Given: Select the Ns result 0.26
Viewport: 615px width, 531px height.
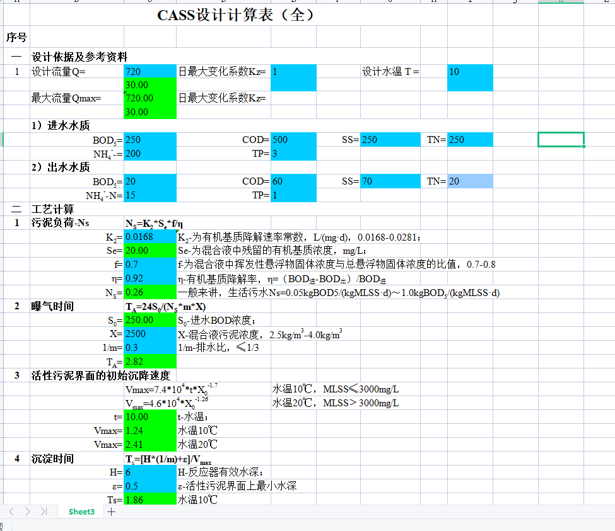Looking at the screenshot, I should [150, 292].
